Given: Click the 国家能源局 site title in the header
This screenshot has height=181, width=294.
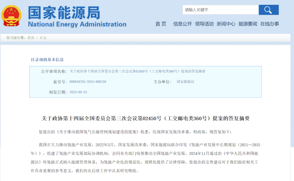Looking at the screenshot, I should [x=64, y=12].
